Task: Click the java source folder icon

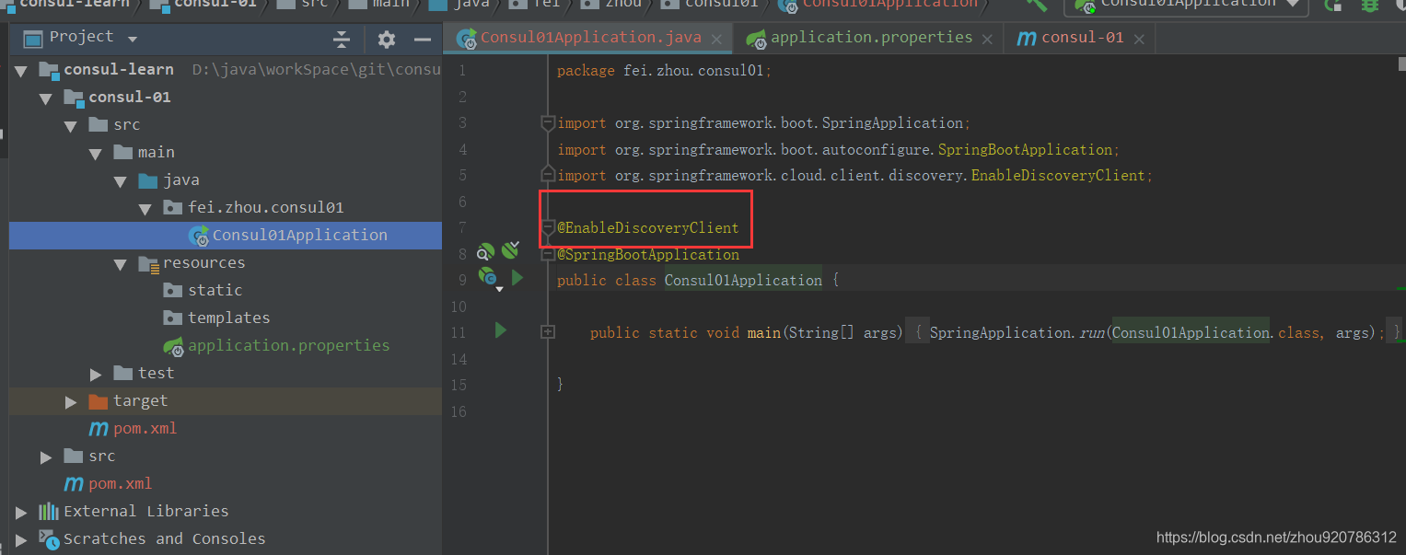Action: click(147, 179)
